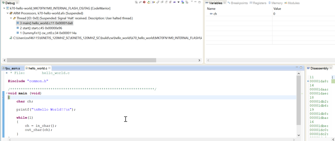The image size is (335, 141).
Task: Click the blue debug launch icon in Debug toolbar
Action: [x=183, y=2]
